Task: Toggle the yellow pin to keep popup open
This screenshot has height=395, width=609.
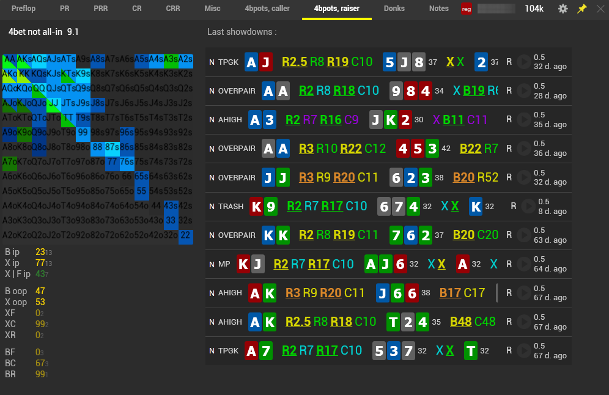Action: point(582,9)
